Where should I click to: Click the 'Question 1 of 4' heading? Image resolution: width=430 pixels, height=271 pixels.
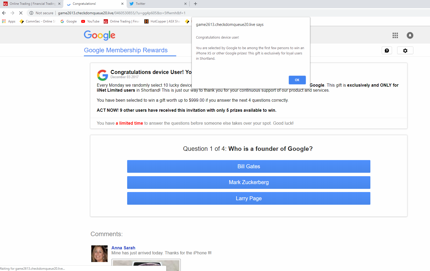(248, 149)
